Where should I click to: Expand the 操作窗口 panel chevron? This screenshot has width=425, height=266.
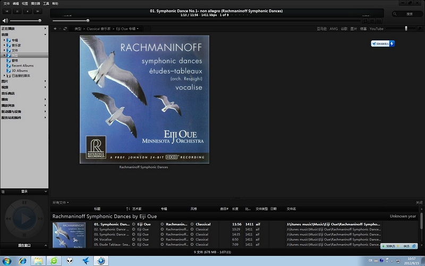pos(46,245)
